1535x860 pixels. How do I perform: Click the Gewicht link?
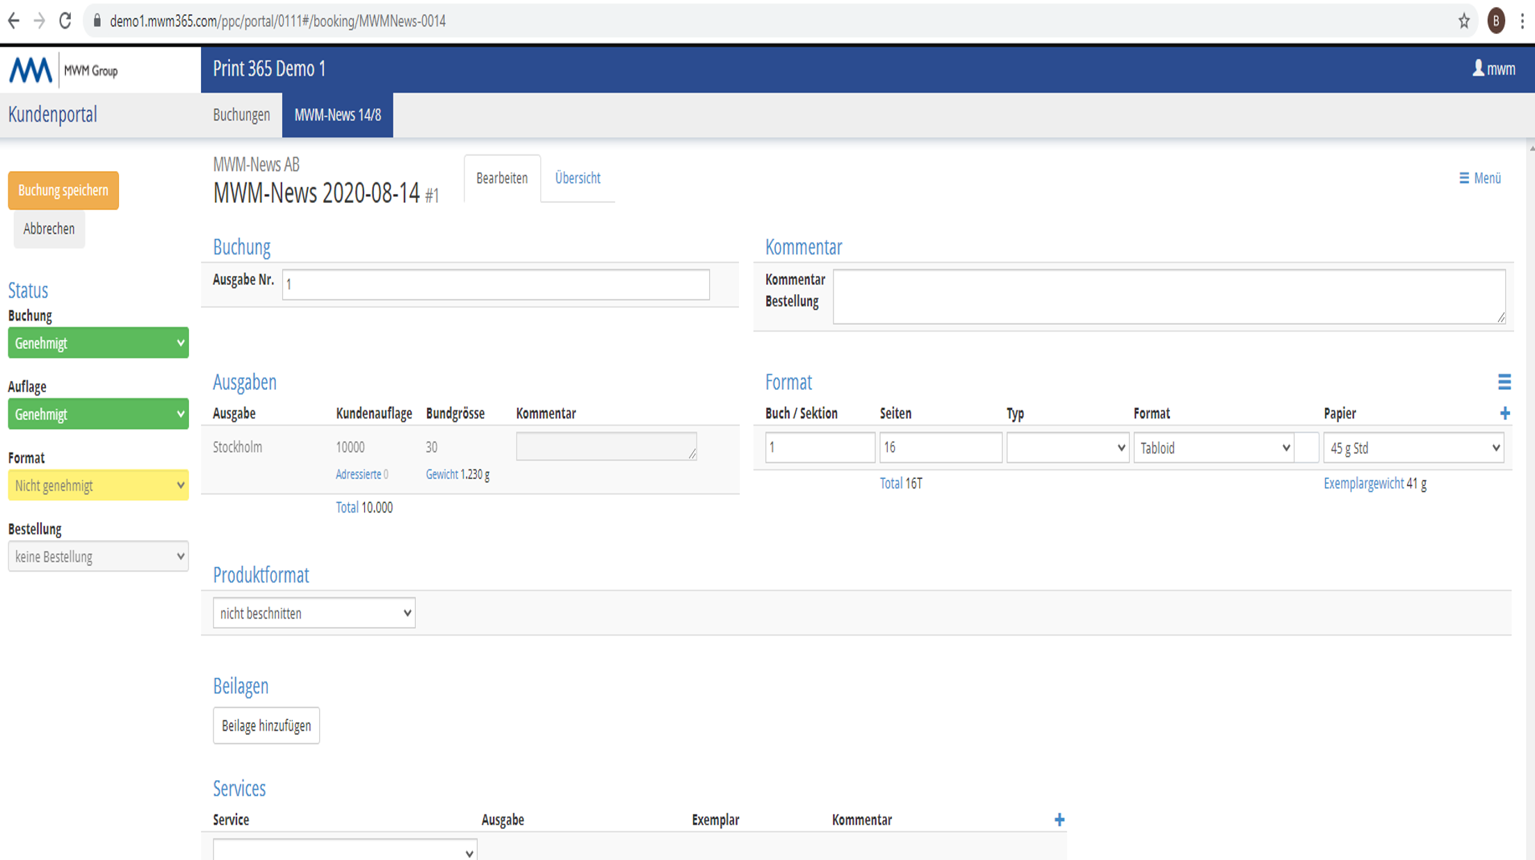click(x=441, y=474)
